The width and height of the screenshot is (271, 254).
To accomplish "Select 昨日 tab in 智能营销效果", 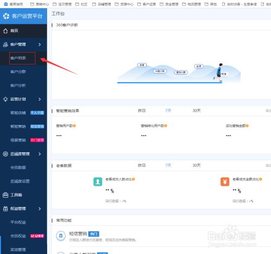I will [x=142, y=110].
